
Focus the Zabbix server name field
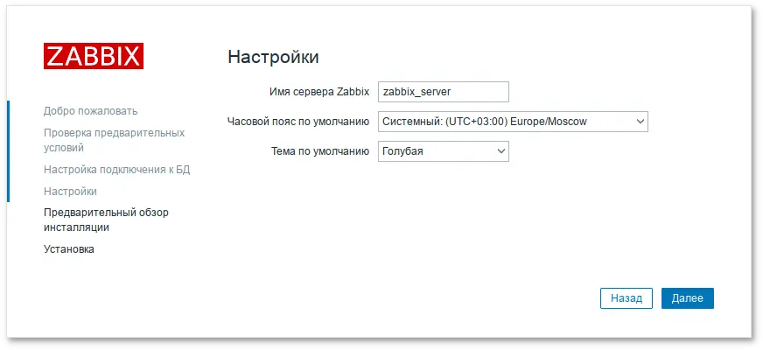tap(444, 92)
